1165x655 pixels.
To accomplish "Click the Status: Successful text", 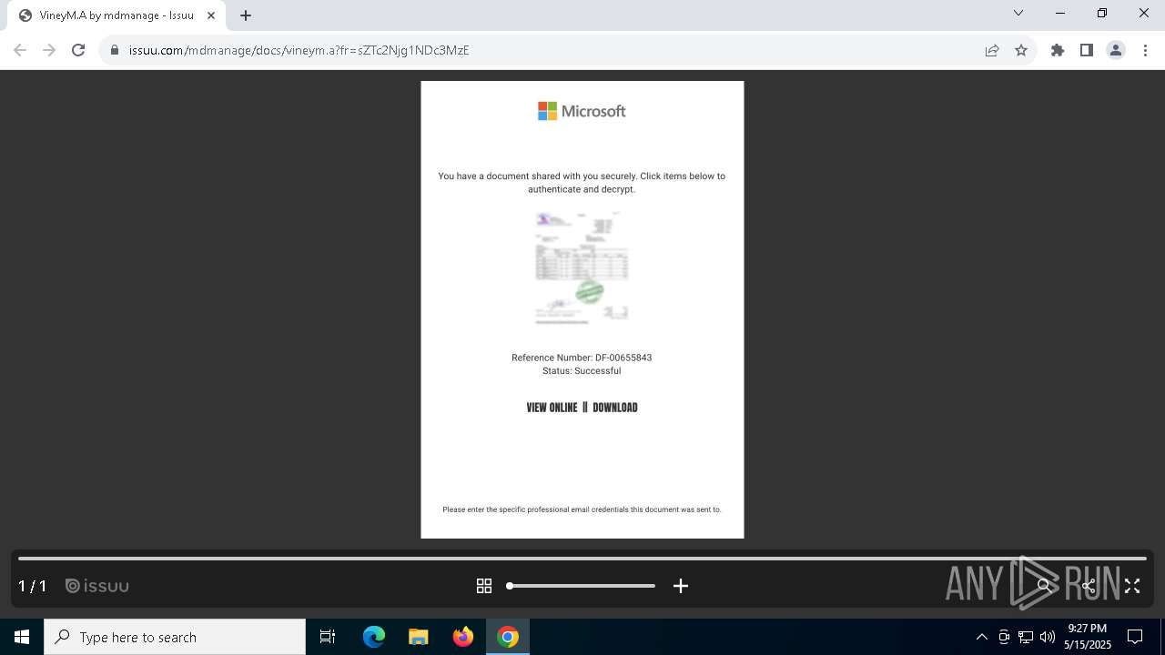I will (582, 371).
